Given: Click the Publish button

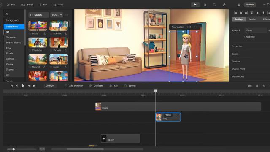Looking at the screenshot, I should click(x=250, y=5).
